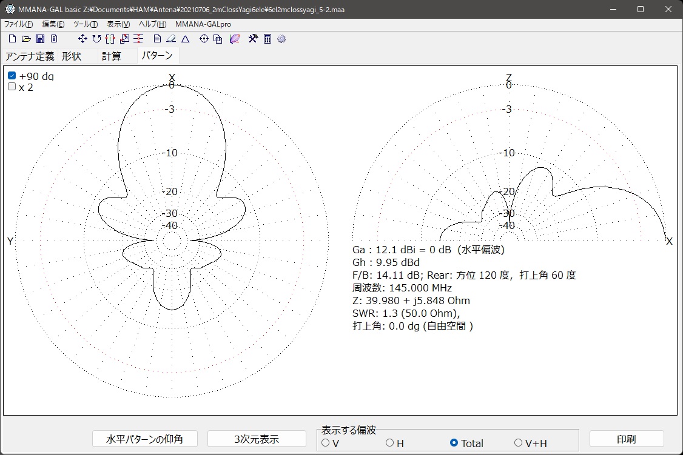This screenshot has height=455, width=683.
Task: Open the ファイル(F) menu
Action: pos(19,24)
